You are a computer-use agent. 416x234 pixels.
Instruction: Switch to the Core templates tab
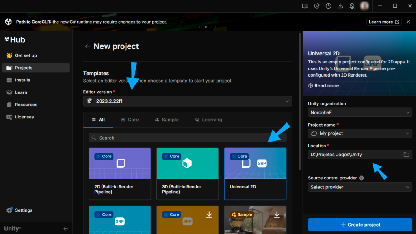130,120
